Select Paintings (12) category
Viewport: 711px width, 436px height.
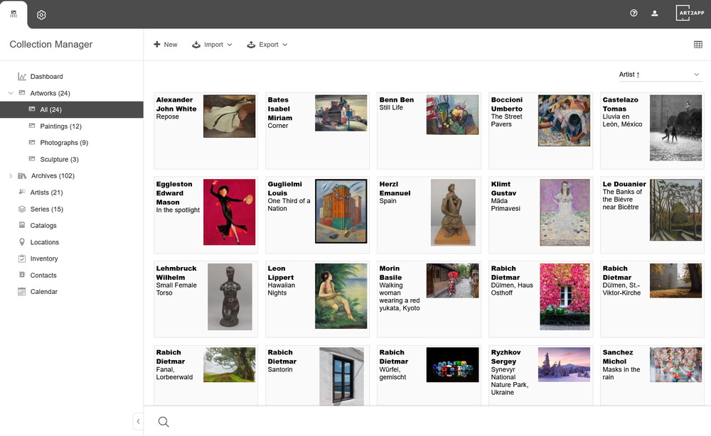(60, 126)
